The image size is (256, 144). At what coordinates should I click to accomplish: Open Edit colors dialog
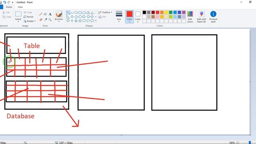click(190, 17)
